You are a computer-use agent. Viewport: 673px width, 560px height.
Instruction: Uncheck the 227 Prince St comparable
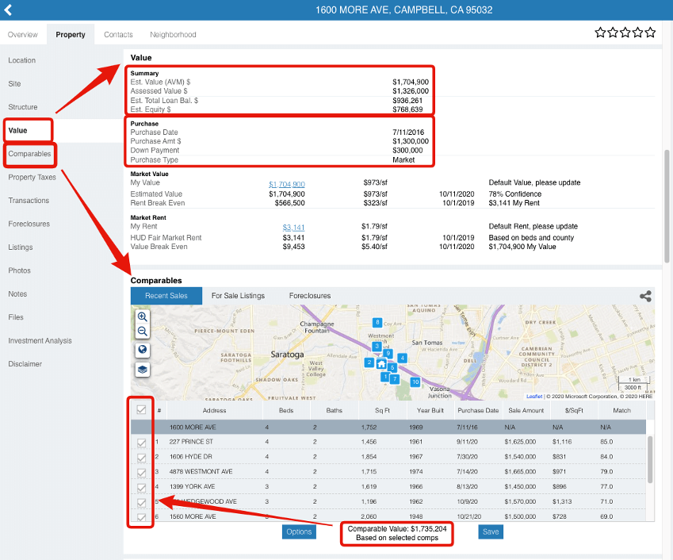pos(142,442)
